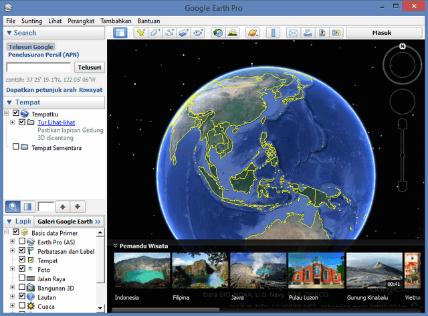This screenshot has width=428, height=316.
Task: Click the magnifier search button in Tempat panel
Action: (x=13, y=207)
